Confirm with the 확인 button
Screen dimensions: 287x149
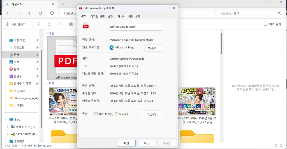point(126,143)
